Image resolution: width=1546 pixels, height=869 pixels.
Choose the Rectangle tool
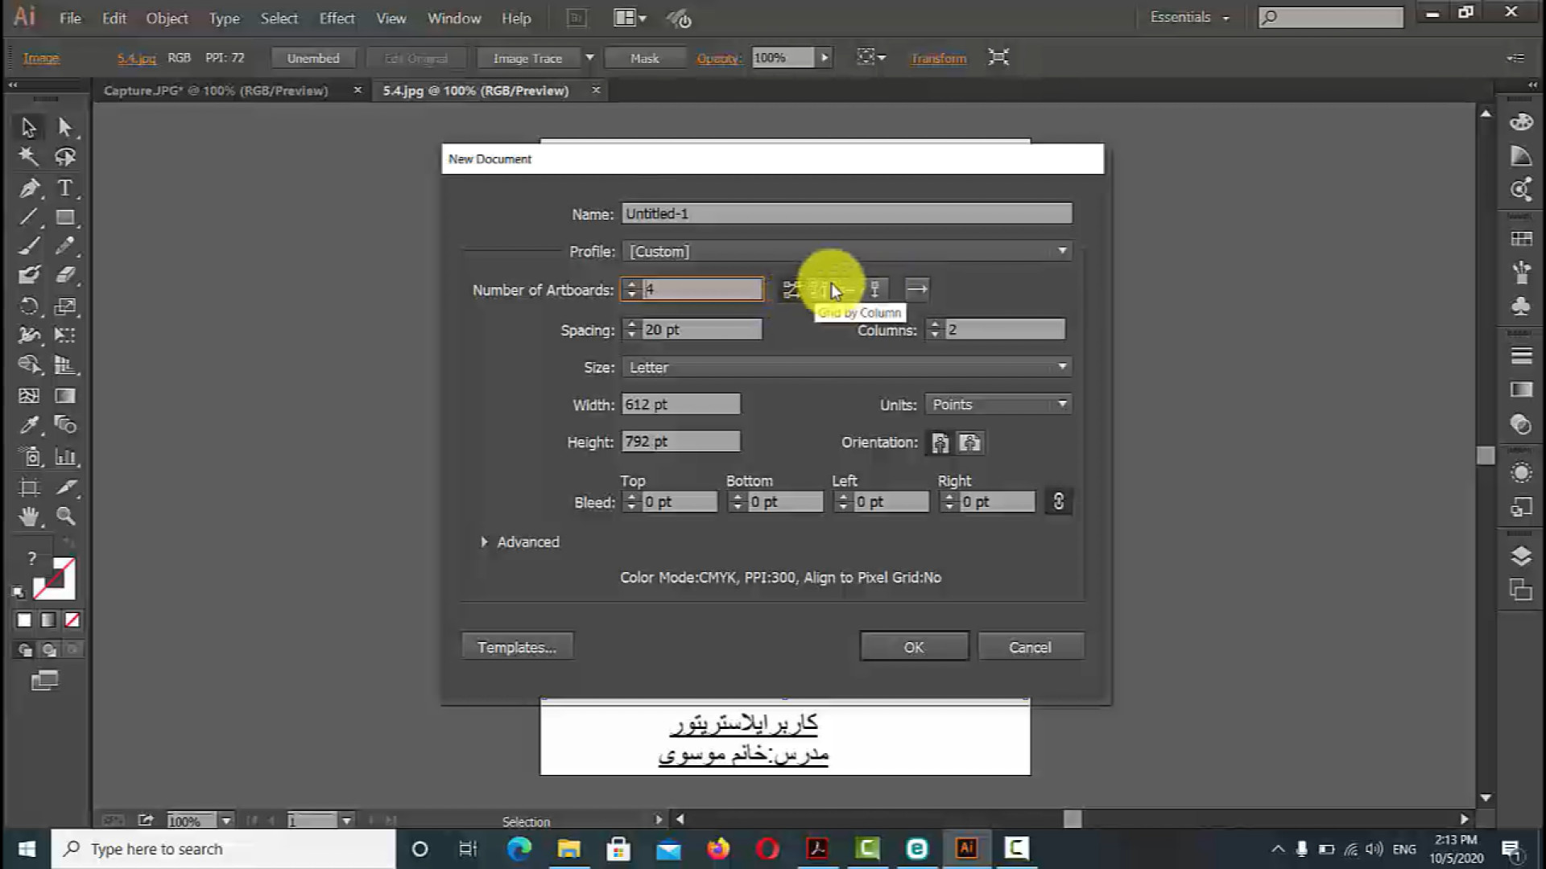click(x=64, y=217)
